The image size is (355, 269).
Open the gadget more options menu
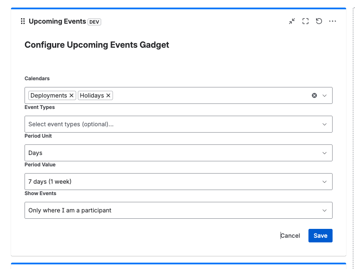333,21
